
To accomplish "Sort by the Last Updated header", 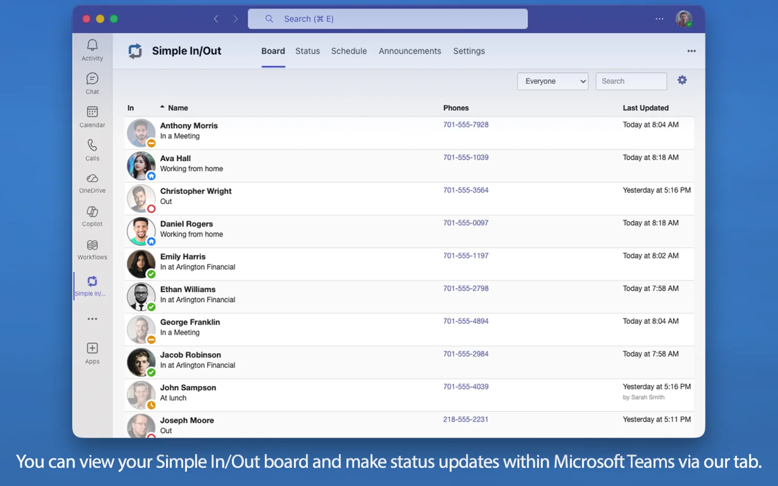I will click(x=646, y=108).
